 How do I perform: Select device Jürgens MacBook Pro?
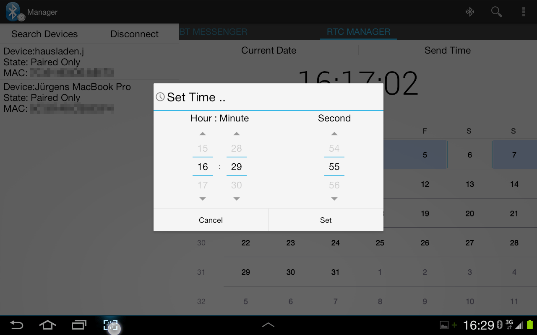click(89, 98)
